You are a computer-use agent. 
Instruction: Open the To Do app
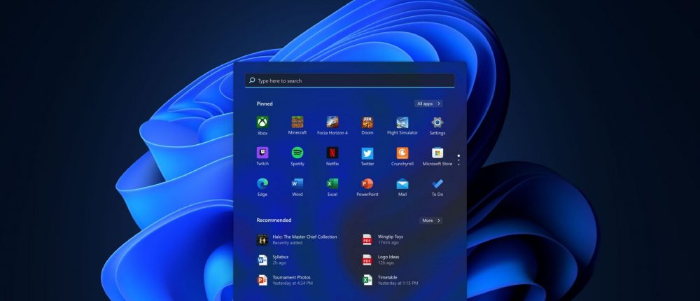coord(437,185)
